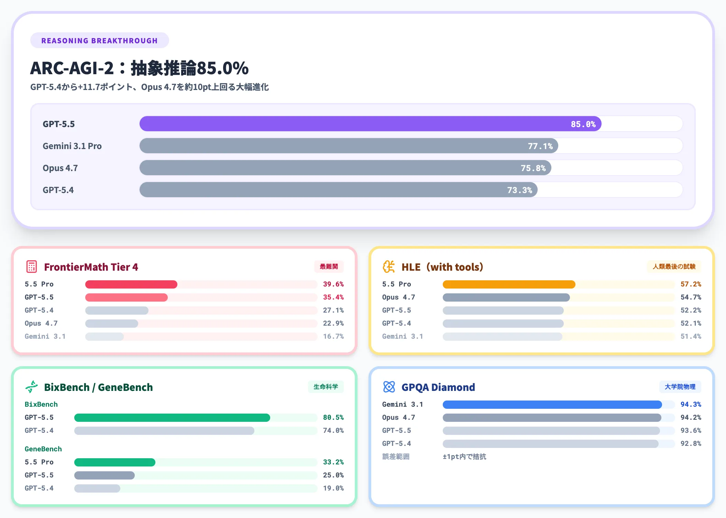
Task: Click the orange 5.5 Pro HLE bar
Action: click(508, 284)
